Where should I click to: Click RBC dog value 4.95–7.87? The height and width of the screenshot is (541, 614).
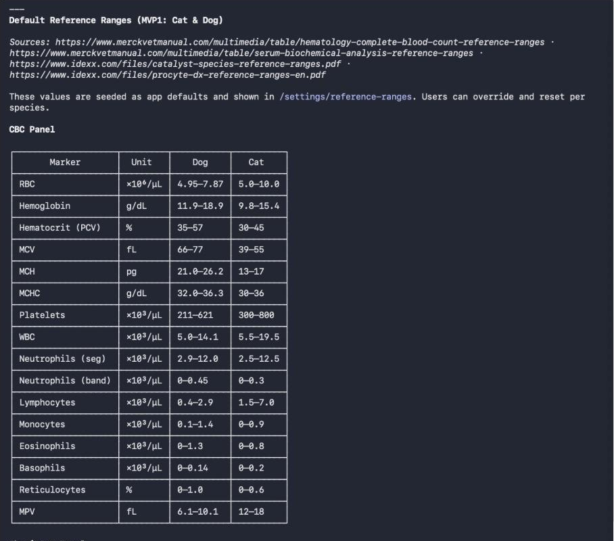200,184
